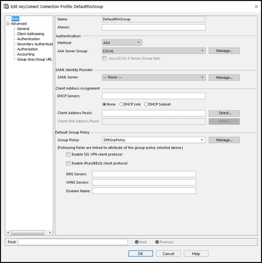262x263 pixels.
Task: Select Advanced in the navigation tree
Action: click(19, 23)
